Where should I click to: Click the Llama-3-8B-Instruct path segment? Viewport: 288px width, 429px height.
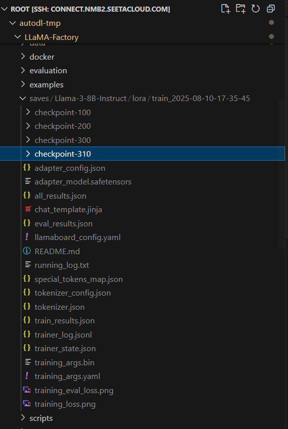click(x=90, y=99)
